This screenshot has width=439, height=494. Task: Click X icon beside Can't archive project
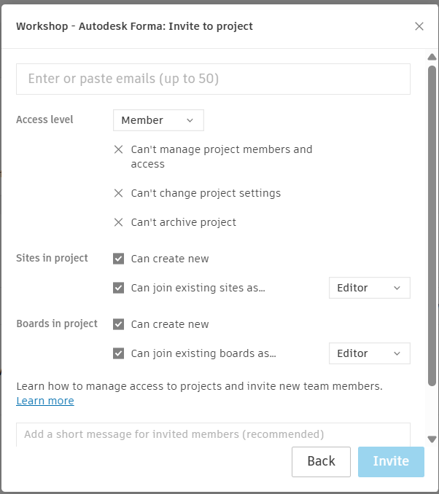[119, 222]
